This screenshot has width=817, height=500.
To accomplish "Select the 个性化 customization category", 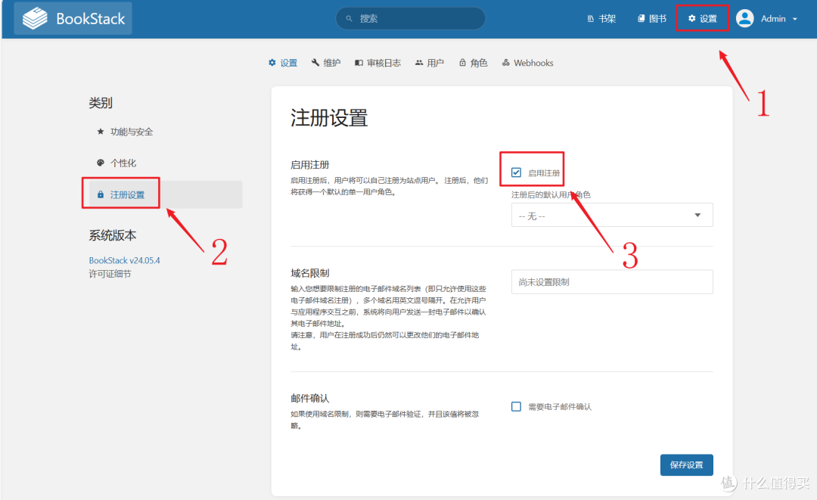I will click(166, 163).
